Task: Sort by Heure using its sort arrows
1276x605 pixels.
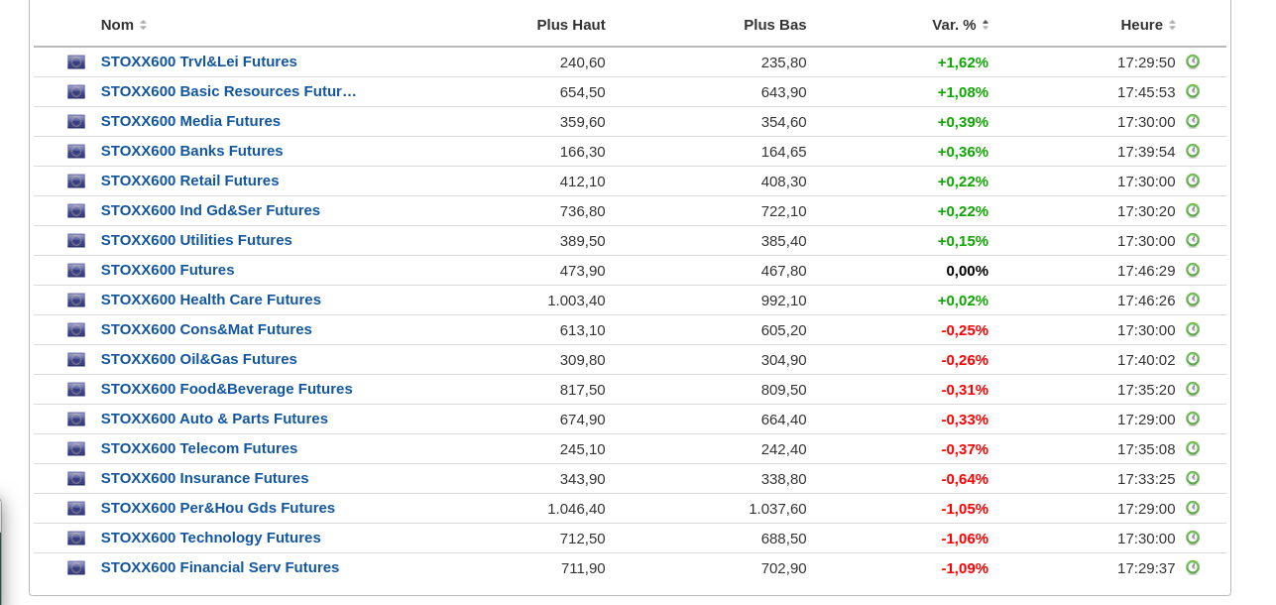Action: coord(1172,25)
